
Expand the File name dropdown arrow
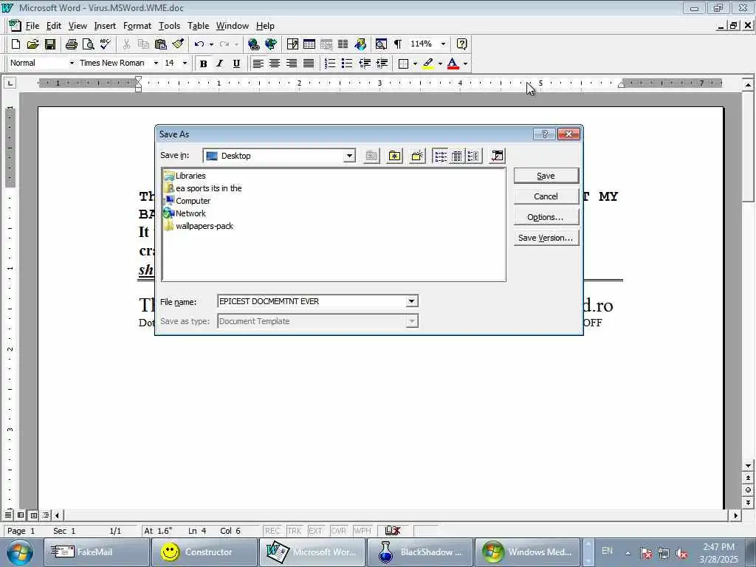pyautogui.click(x=411, y=301)
